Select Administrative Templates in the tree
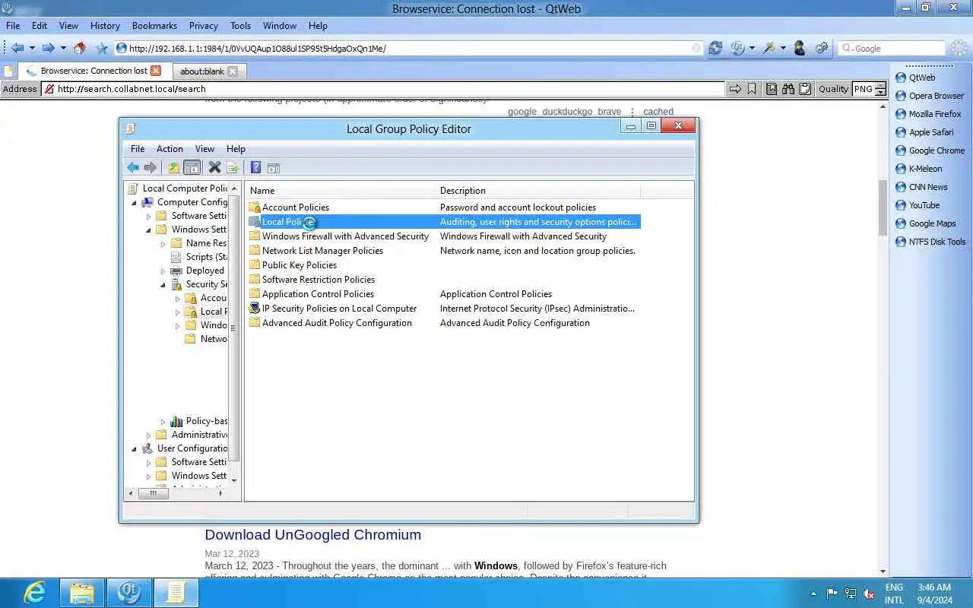The image size is (973, 608). click(199, 435)
